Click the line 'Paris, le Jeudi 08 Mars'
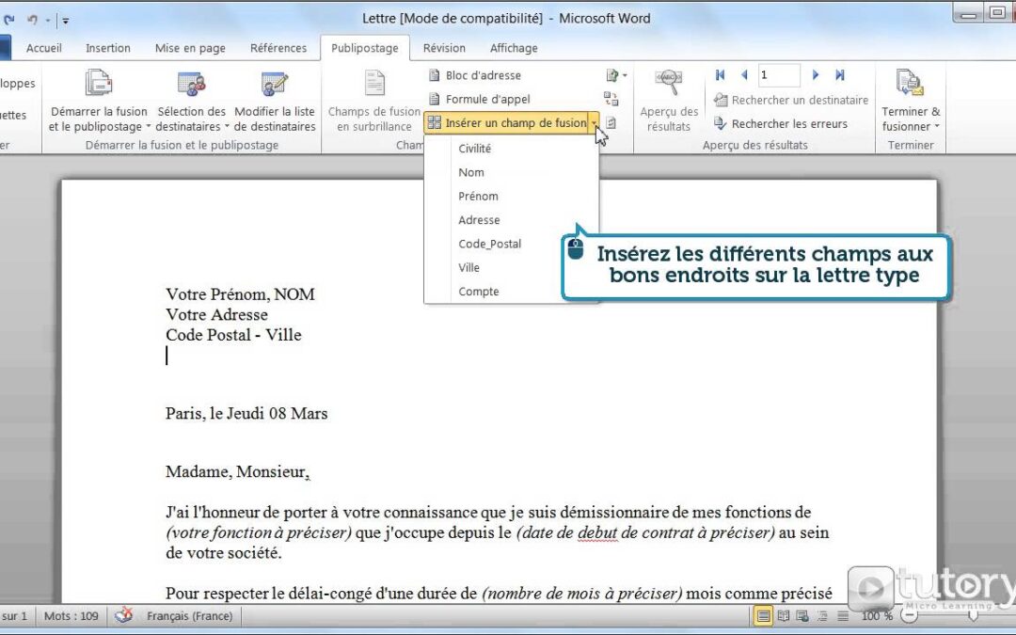Viewport: 1016px width, 635px height. 246,413
